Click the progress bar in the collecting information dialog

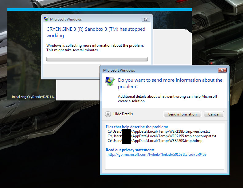(97, 59)
